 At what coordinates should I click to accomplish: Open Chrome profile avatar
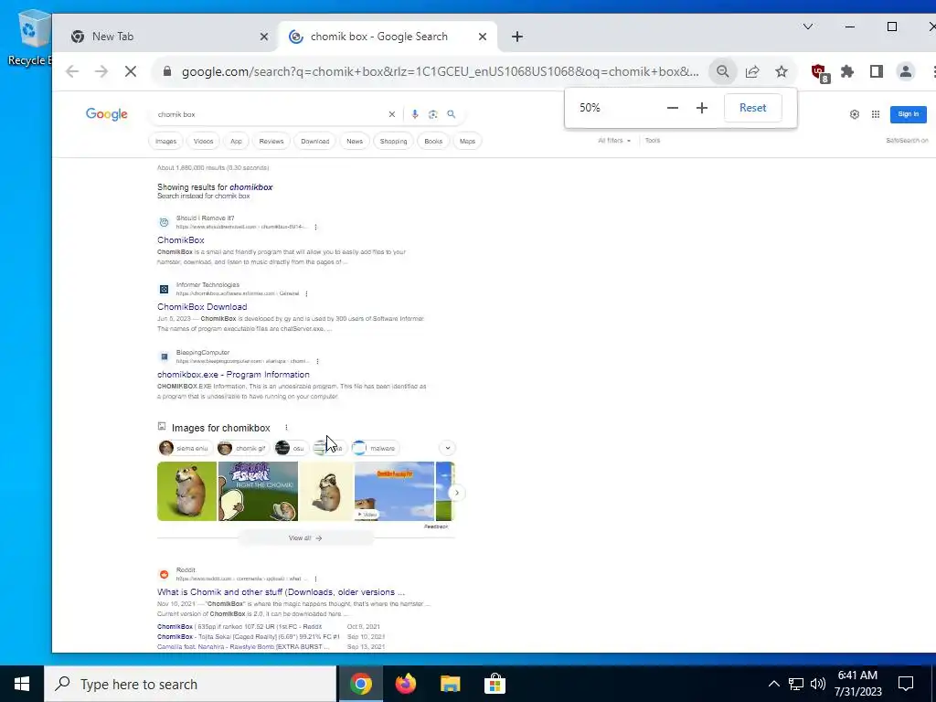pos(906,71)
